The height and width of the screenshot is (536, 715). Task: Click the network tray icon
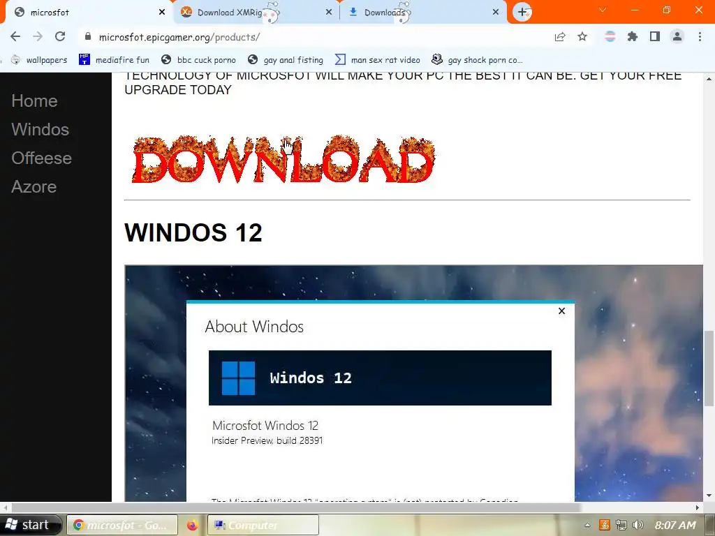pos(621,525)
